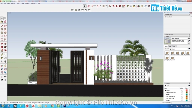192x108 pixels.
Task: Open the Photo Modeling styles folder
Action: click(x=183, y=53)
